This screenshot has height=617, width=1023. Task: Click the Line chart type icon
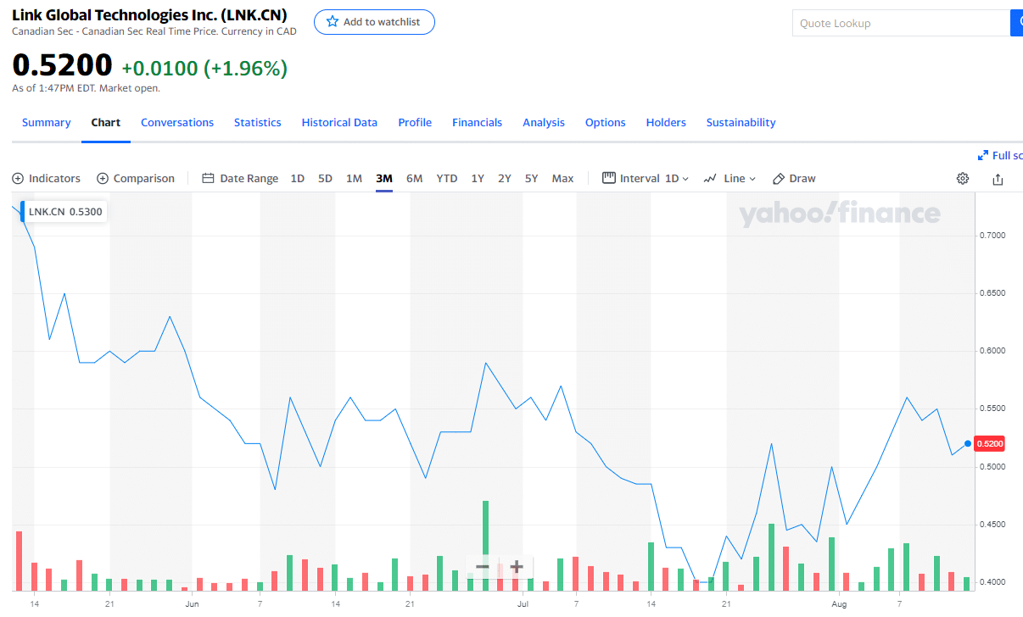710,178
